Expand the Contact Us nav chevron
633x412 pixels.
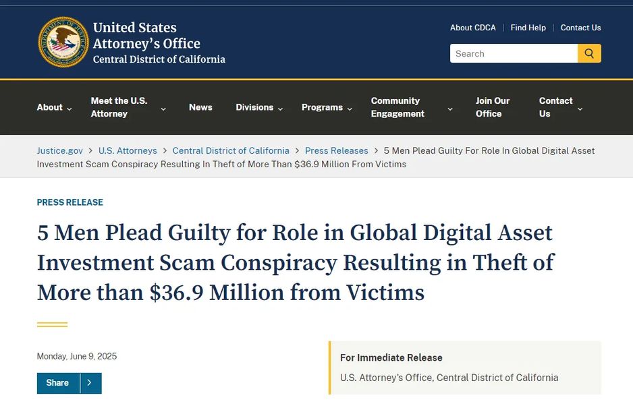(580, 109)
